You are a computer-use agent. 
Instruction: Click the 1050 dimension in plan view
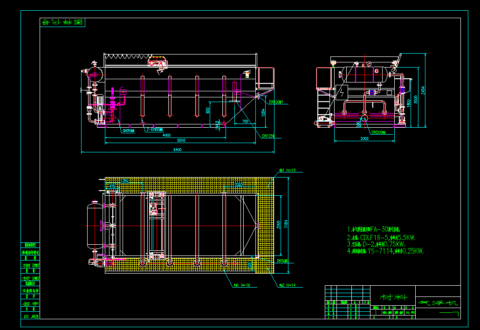[x=239, y=184]
